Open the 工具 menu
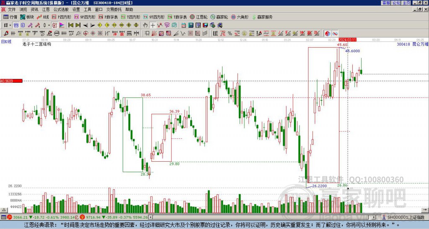Screen dimensions: 429x229 click(x=88, y=10)
